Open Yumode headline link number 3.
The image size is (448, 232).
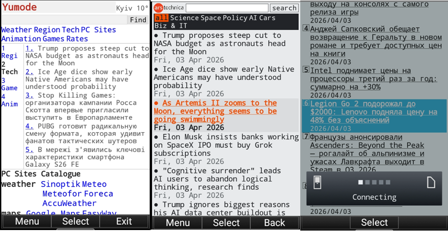[x=29, y=95]
